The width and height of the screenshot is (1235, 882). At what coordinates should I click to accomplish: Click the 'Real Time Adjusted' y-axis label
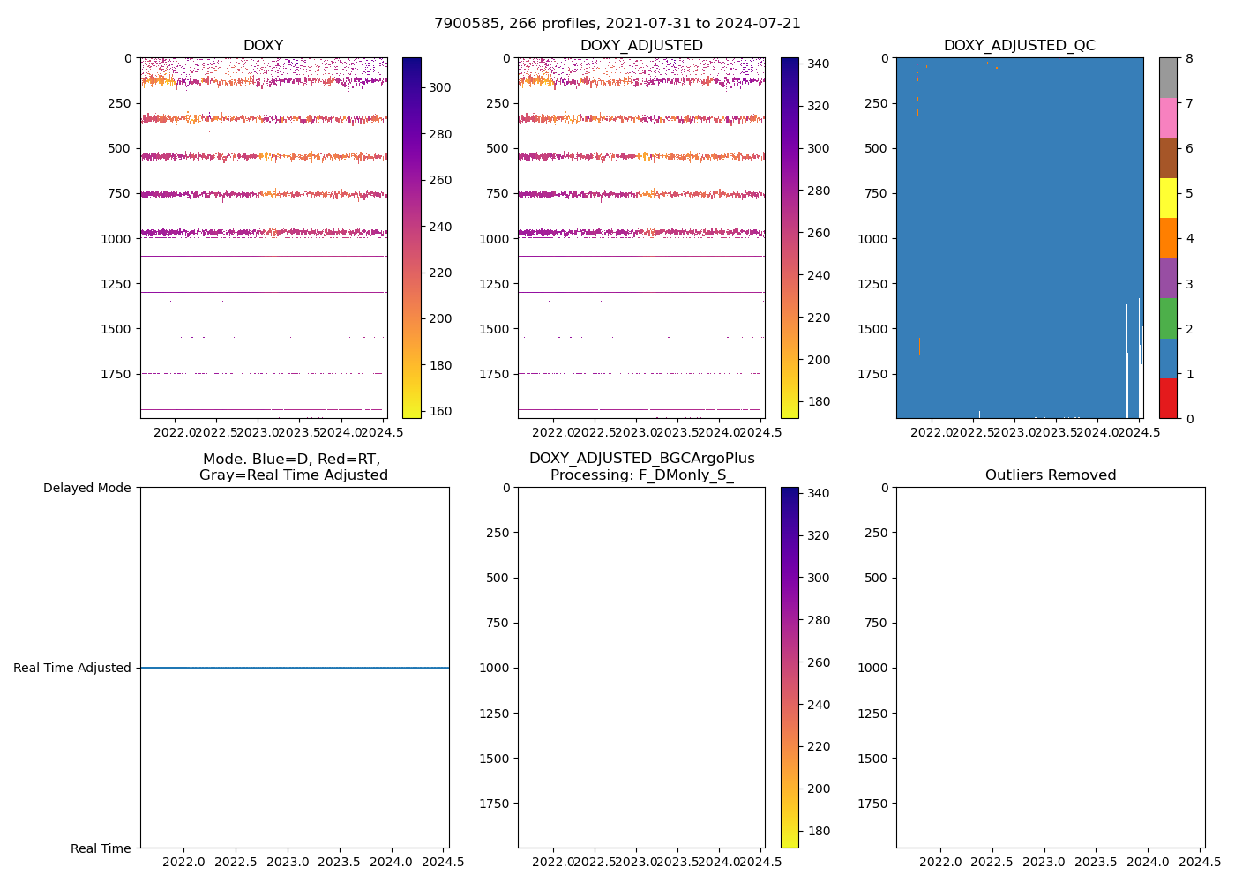72,668
